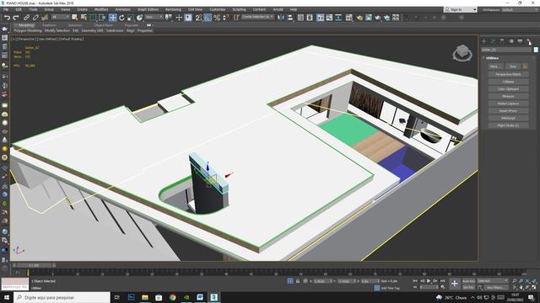Open the reference coordinate system View dropdown
This screenshot has height=303, width=540.
click(x=154, y=17)
